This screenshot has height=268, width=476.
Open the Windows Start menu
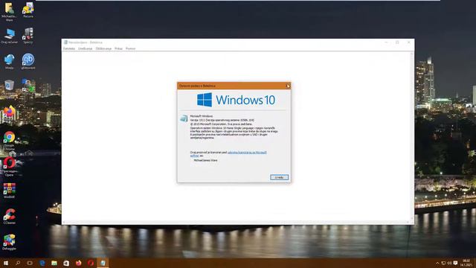pyautogui.click(x=6, y=263)
